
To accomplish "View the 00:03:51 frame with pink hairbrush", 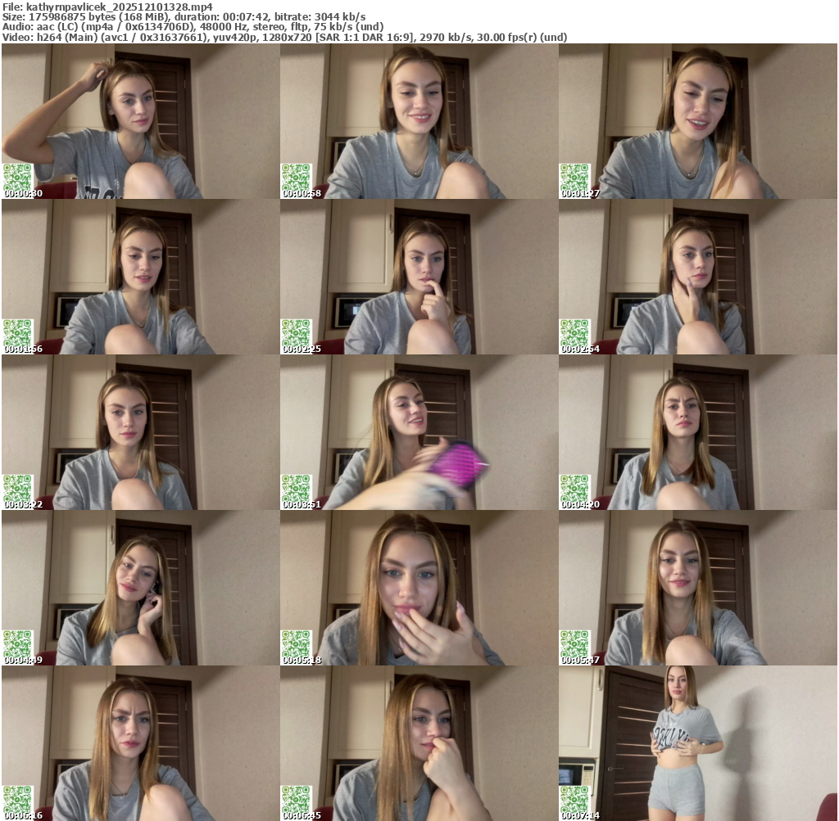I will click(419, 432).
